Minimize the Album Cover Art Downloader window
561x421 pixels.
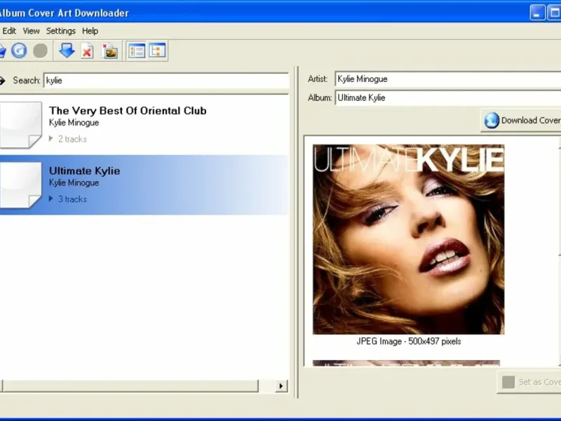[x=537, y=13]
